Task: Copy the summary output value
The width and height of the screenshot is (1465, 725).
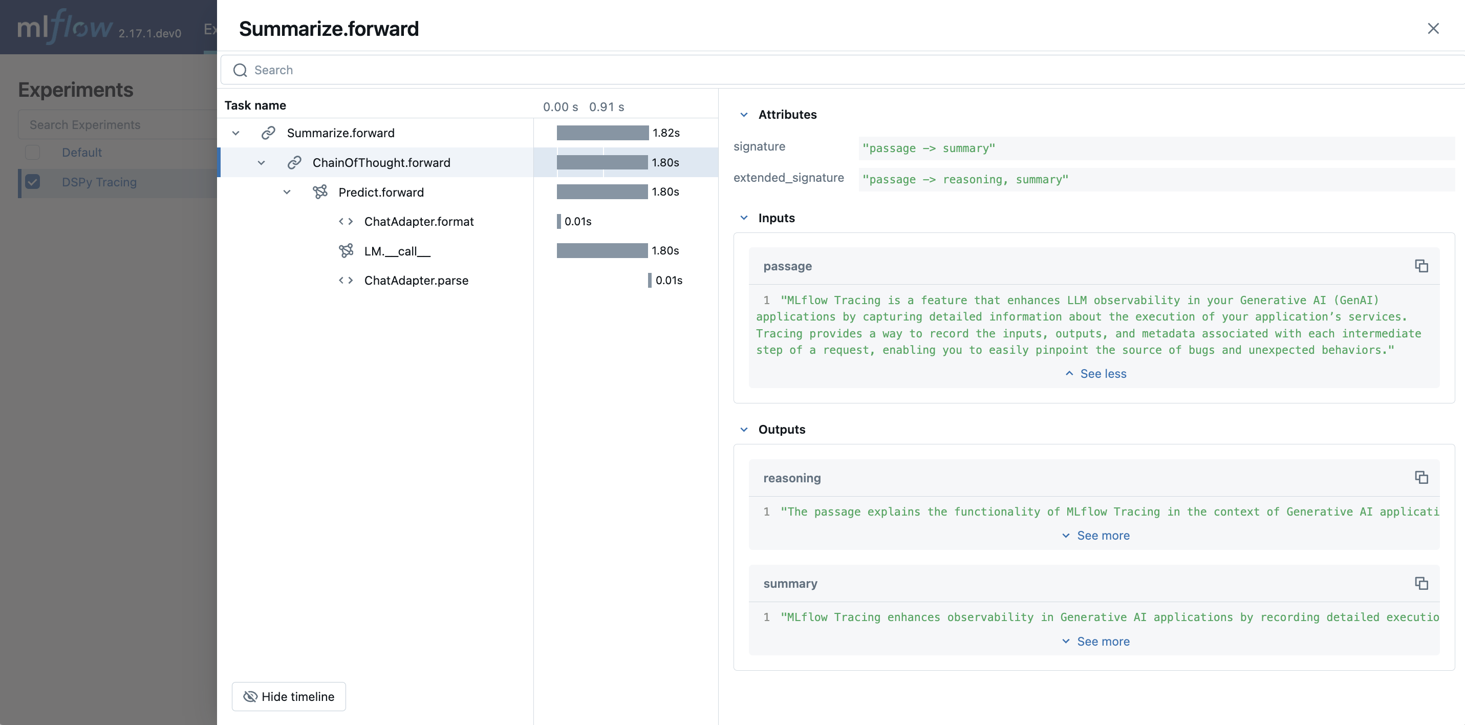Action: [1421, 583]
